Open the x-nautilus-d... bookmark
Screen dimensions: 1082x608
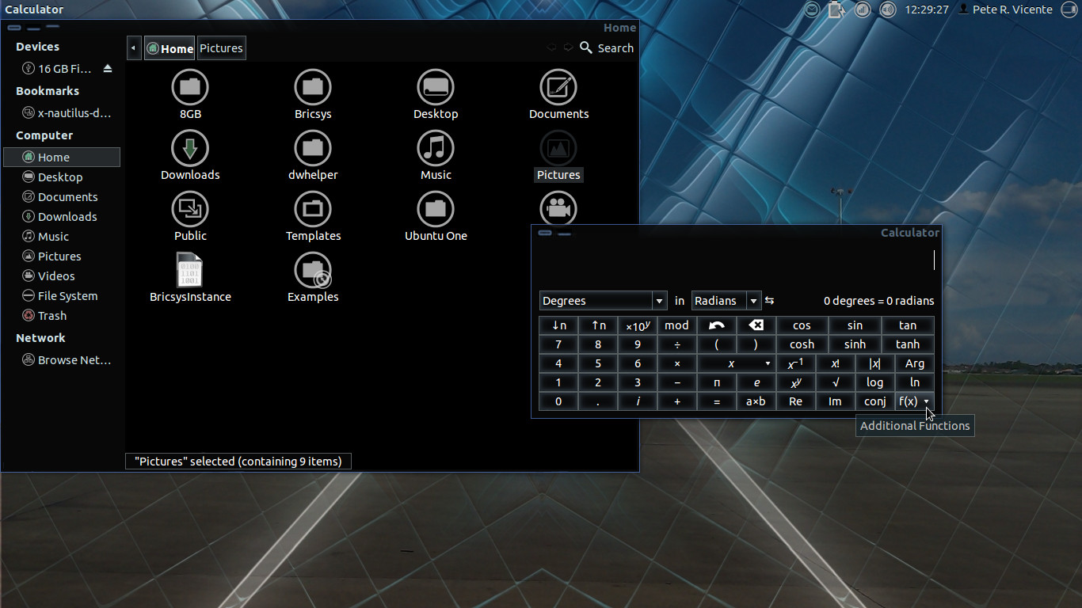(x=67, y=113)
